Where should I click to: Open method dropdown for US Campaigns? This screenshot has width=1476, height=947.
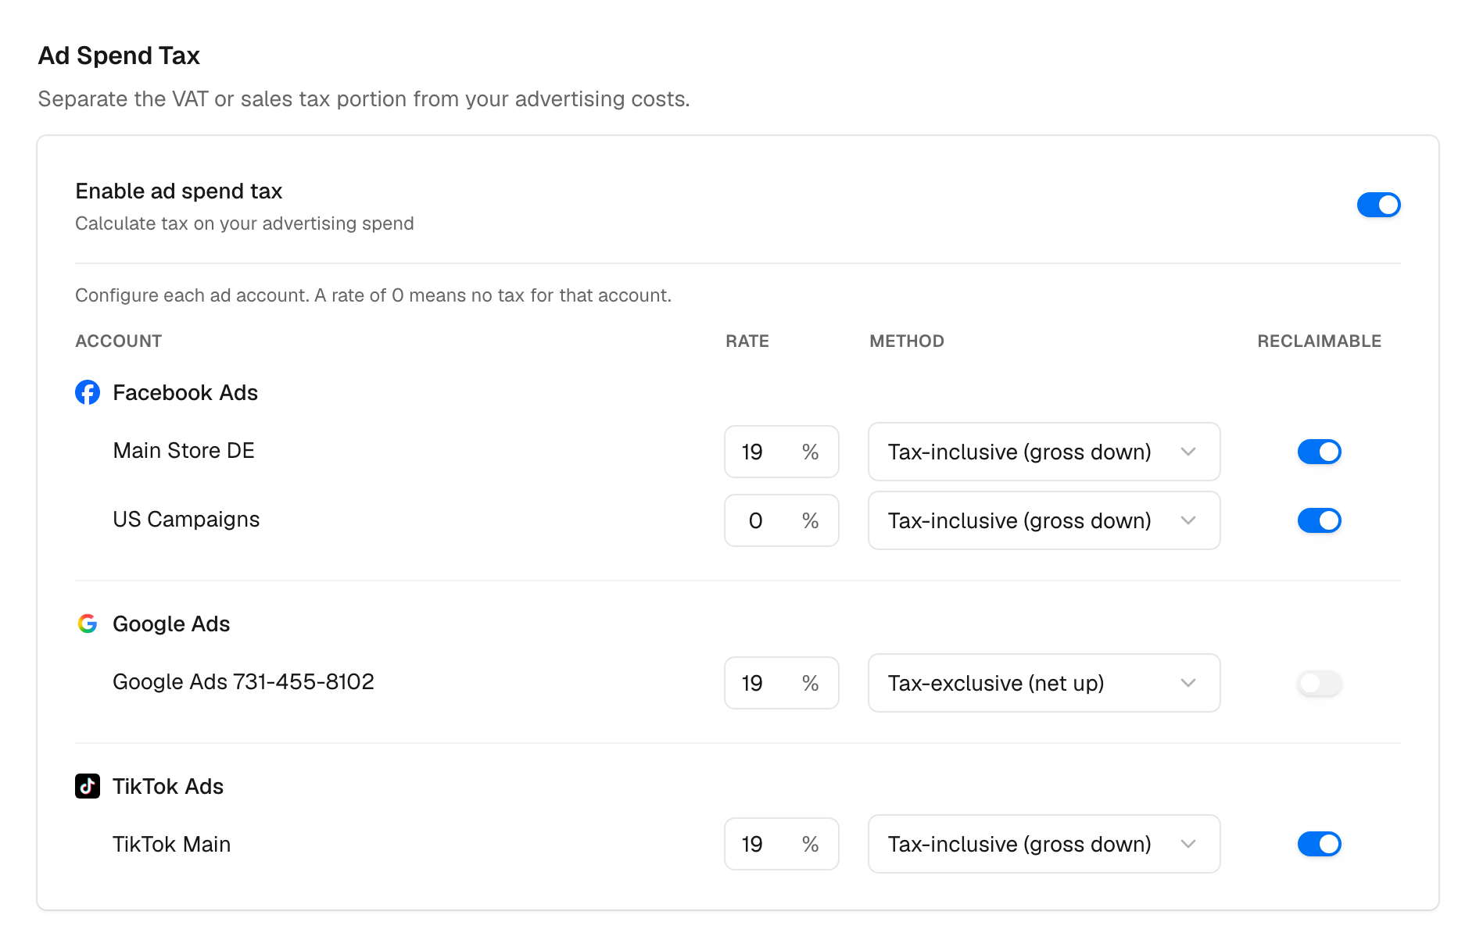(1044, 520)
